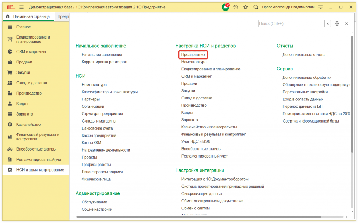The width and height of the screenshot is (358, 223).
Task: Select the Продажи section icon in sidebar
Action: point(9,62)
